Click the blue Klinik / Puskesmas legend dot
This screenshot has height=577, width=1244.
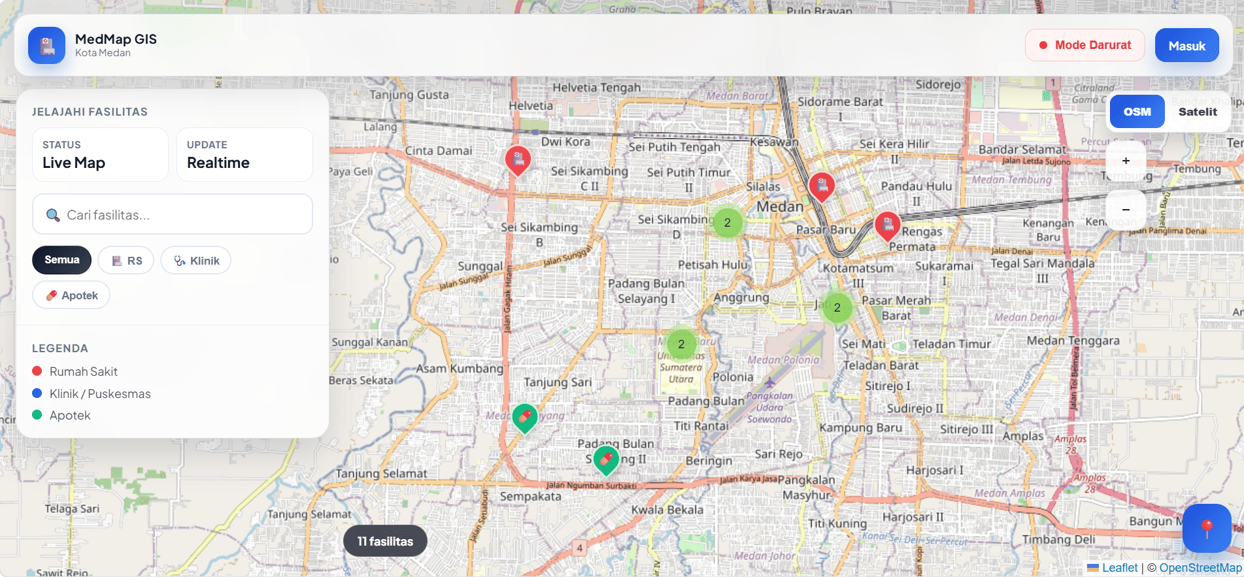pyautogui.click(x=37, y=393)
